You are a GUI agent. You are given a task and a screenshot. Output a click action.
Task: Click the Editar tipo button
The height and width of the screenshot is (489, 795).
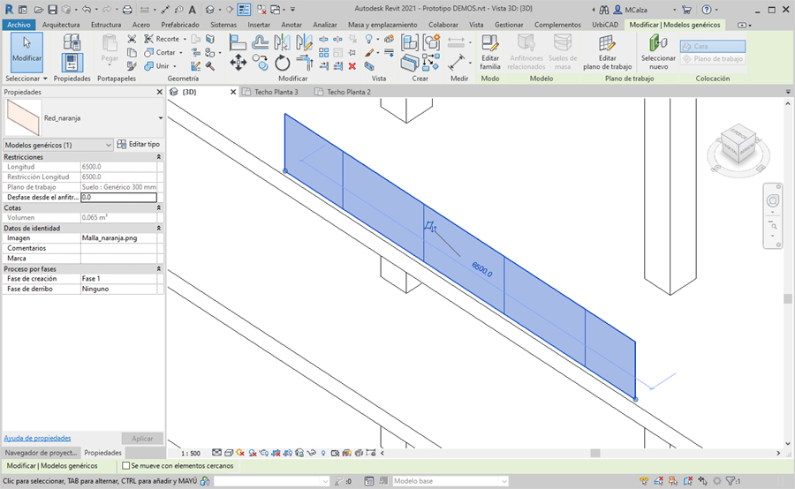(139, 144)
